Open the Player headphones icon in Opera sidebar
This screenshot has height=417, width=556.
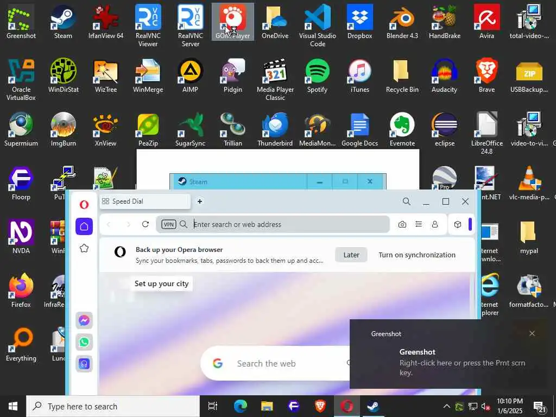tap(84, 364)
